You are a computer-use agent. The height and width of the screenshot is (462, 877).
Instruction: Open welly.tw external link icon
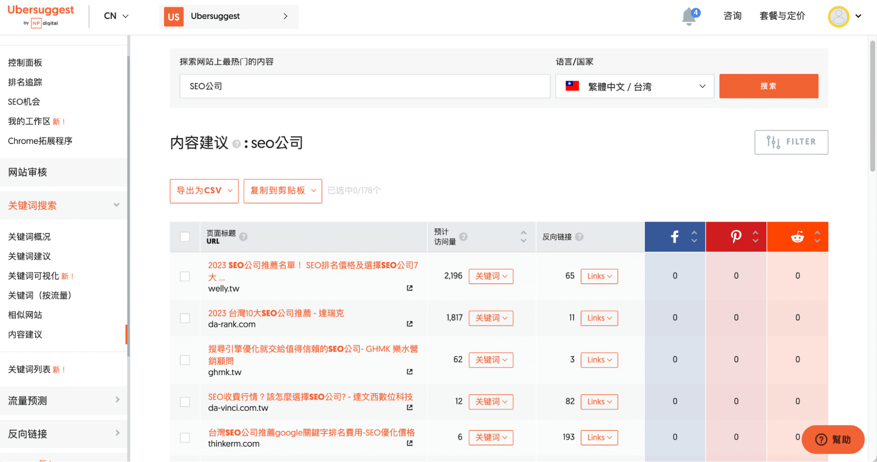pyautogui.click(x=409, y=288)
